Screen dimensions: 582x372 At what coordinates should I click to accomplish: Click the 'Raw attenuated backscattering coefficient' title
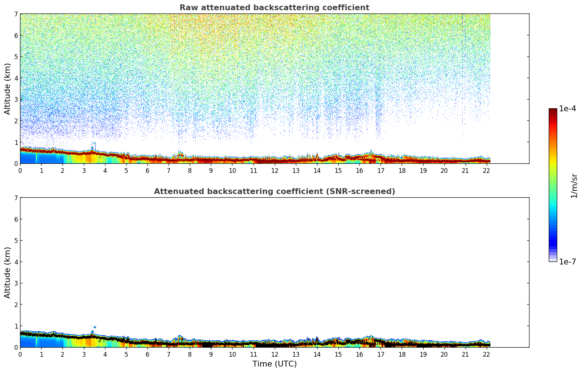coord(274,8)
